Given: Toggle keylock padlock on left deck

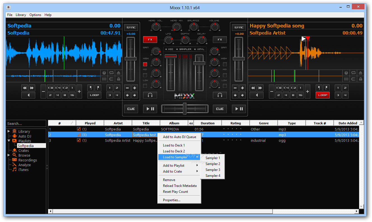Looking at the screenshot, I should (118, 79).
